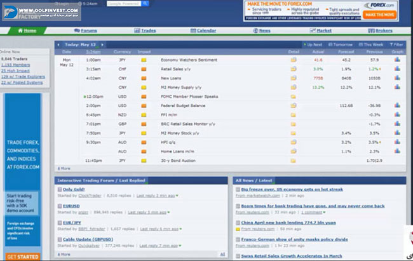Image resolution: width=413 pixels, height=261 pixels.
Task: Click graph icon for M2 Money Stock y/y
Action: pyautogui.click(x=397, y=133)
